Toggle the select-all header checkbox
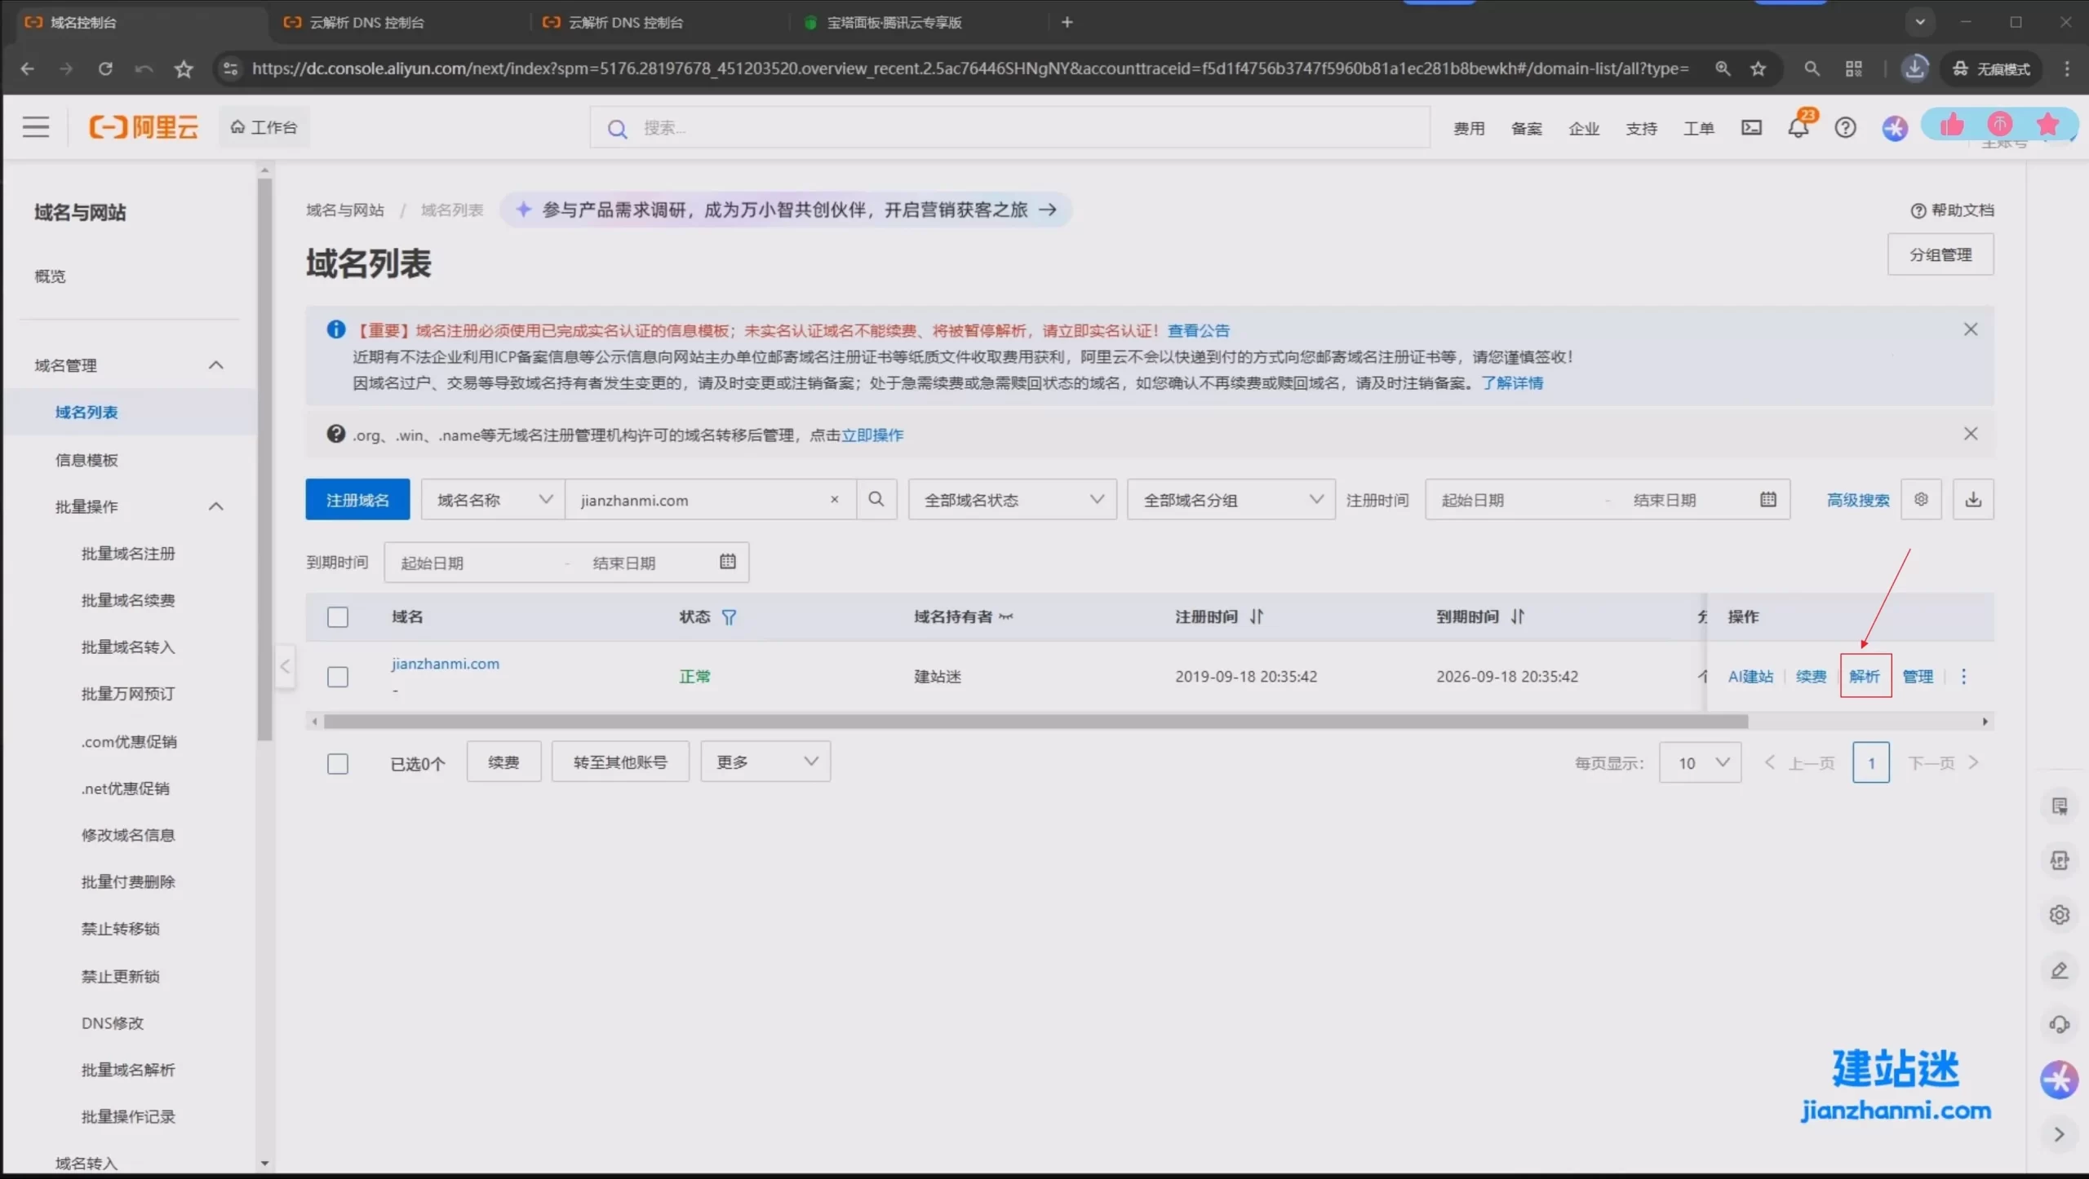The height and width of the screenshot is (1179, 2089). 338,617
